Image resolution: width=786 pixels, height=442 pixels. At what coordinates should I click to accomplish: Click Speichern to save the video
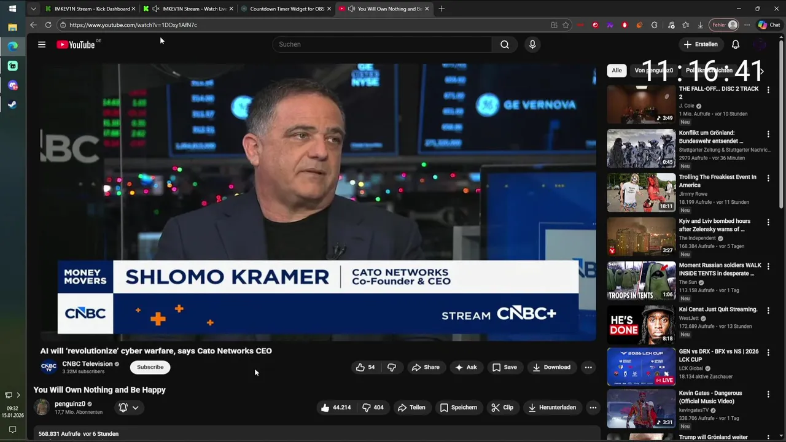(x=459, y=408)
